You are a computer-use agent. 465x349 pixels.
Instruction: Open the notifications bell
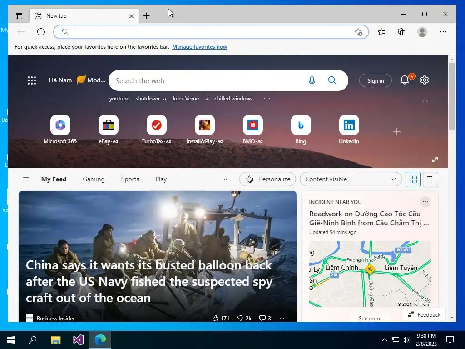(x=405, y=80)
